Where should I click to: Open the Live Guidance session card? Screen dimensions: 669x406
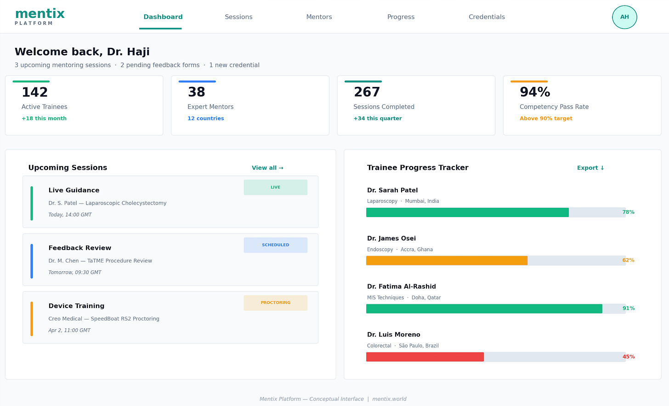(x=170, y=202)
